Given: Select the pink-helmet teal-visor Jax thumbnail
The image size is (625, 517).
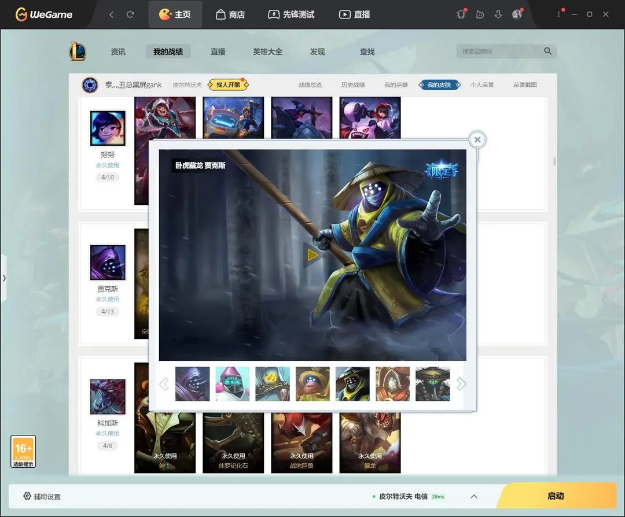Looking at the screenshot, I should point(233,384).
